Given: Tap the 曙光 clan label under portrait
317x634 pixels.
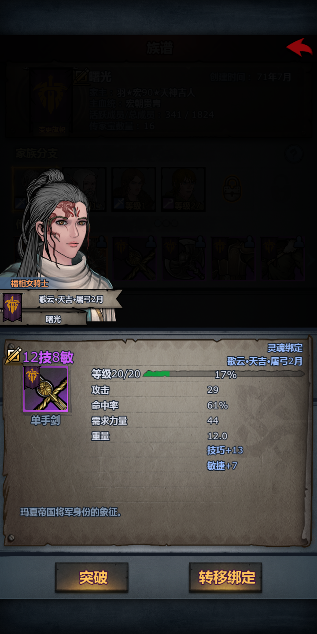Looking at the screenshot, I should tap(54, 319).
